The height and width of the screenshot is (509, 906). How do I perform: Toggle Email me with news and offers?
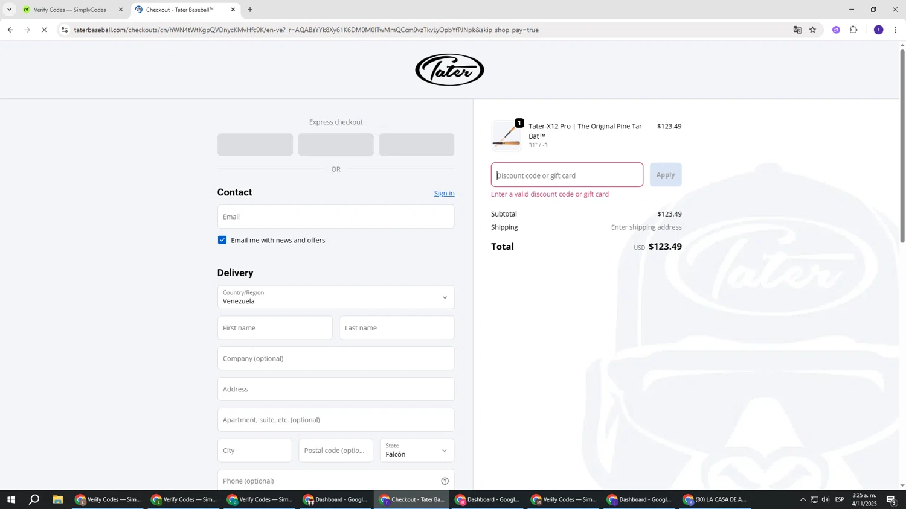pyautogui.click(x=222, y=240)
